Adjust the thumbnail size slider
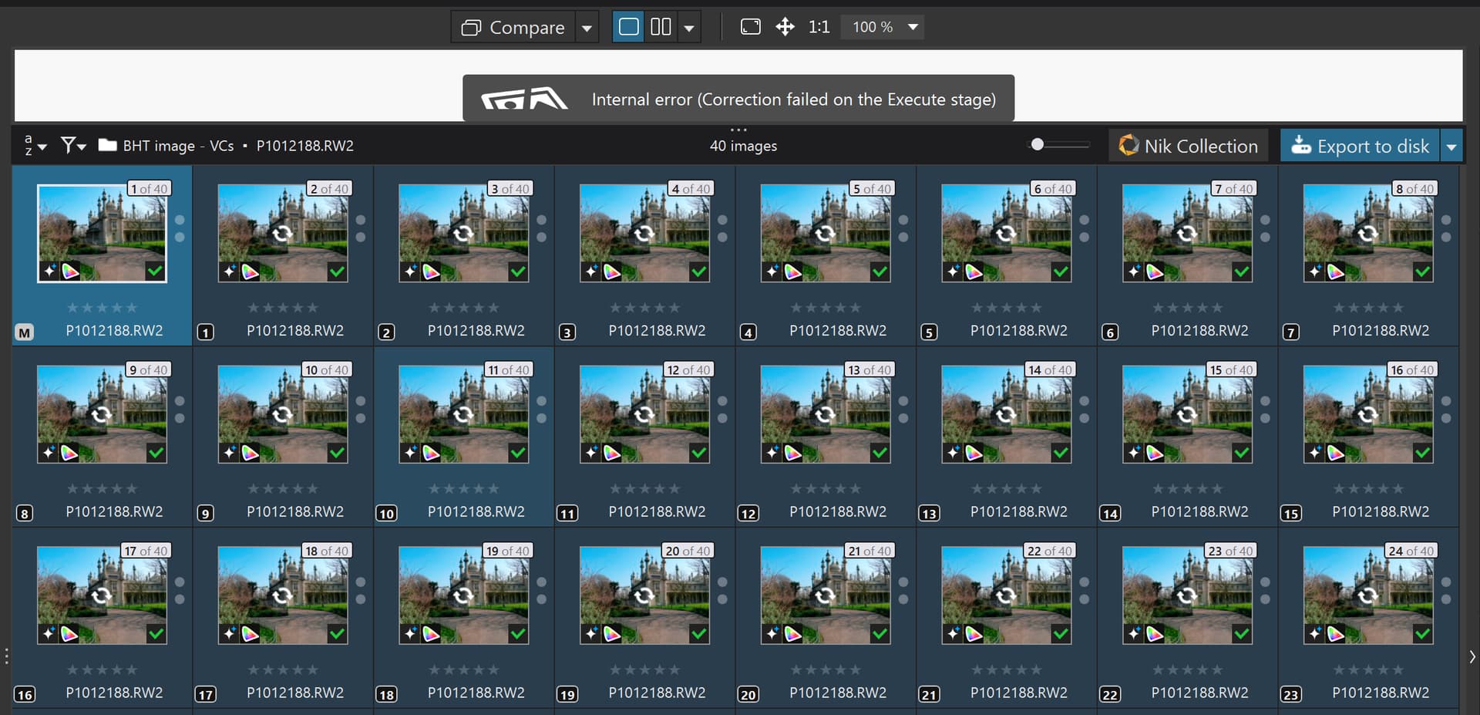Viewport: 1480px width, 715px height. 1038,144
